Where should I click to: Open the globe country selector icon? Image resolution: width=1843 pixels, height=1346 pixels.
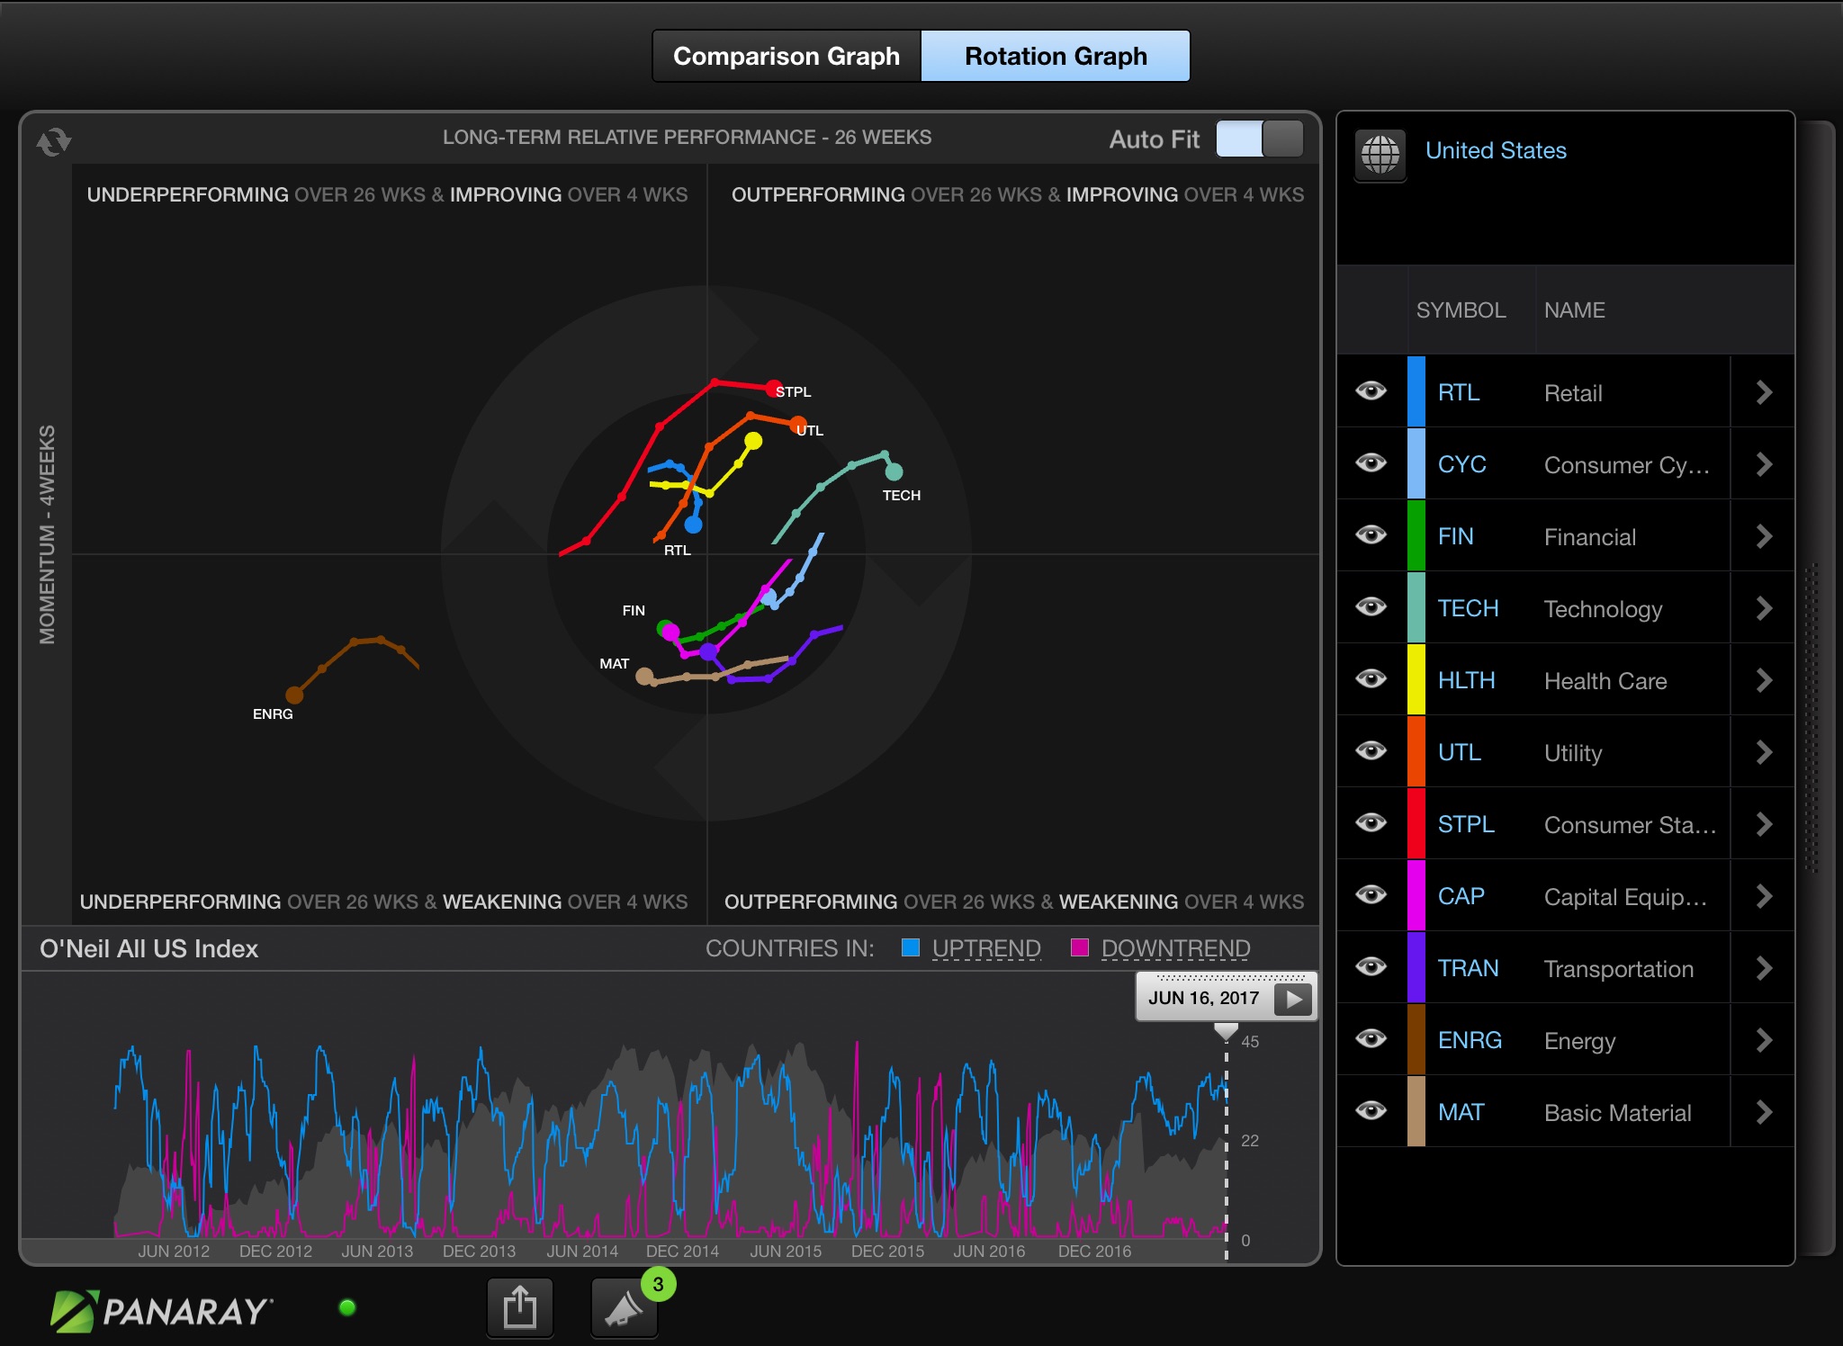coord(1380,154)
